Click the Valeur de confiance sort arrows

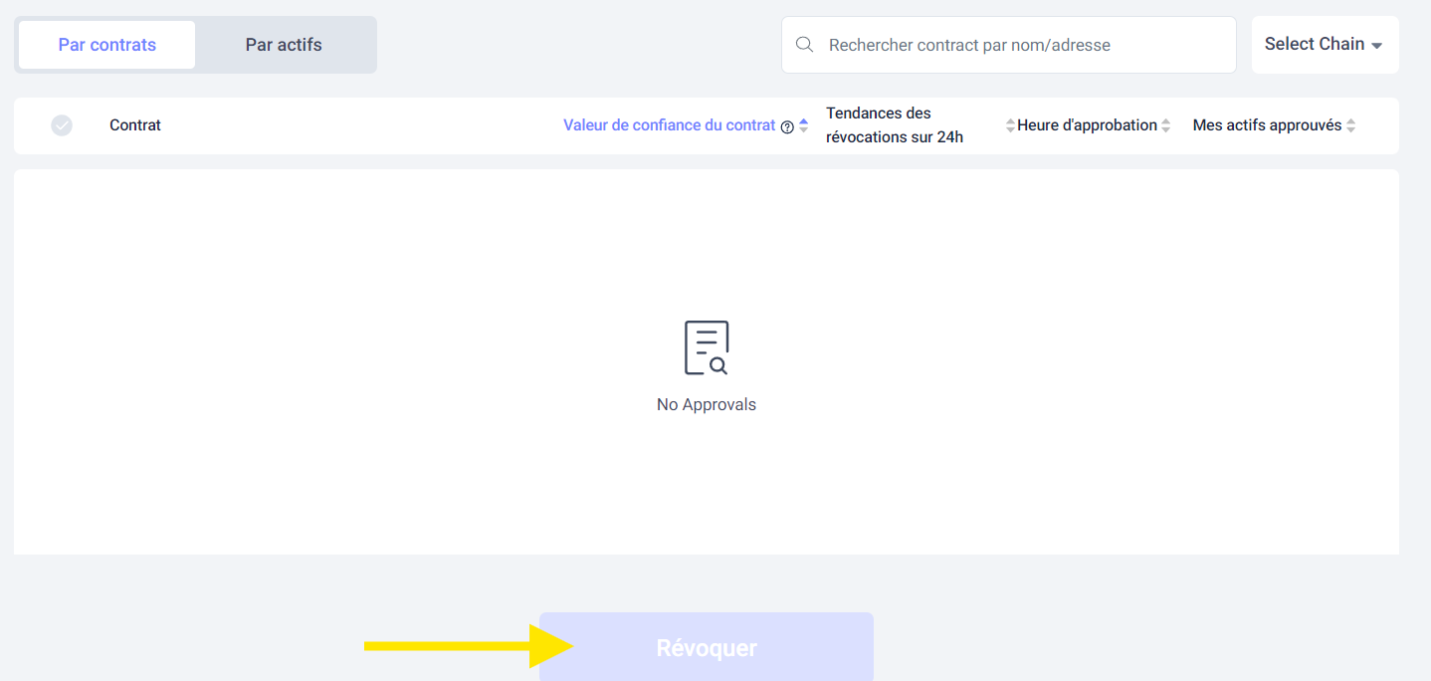[803, 124]
